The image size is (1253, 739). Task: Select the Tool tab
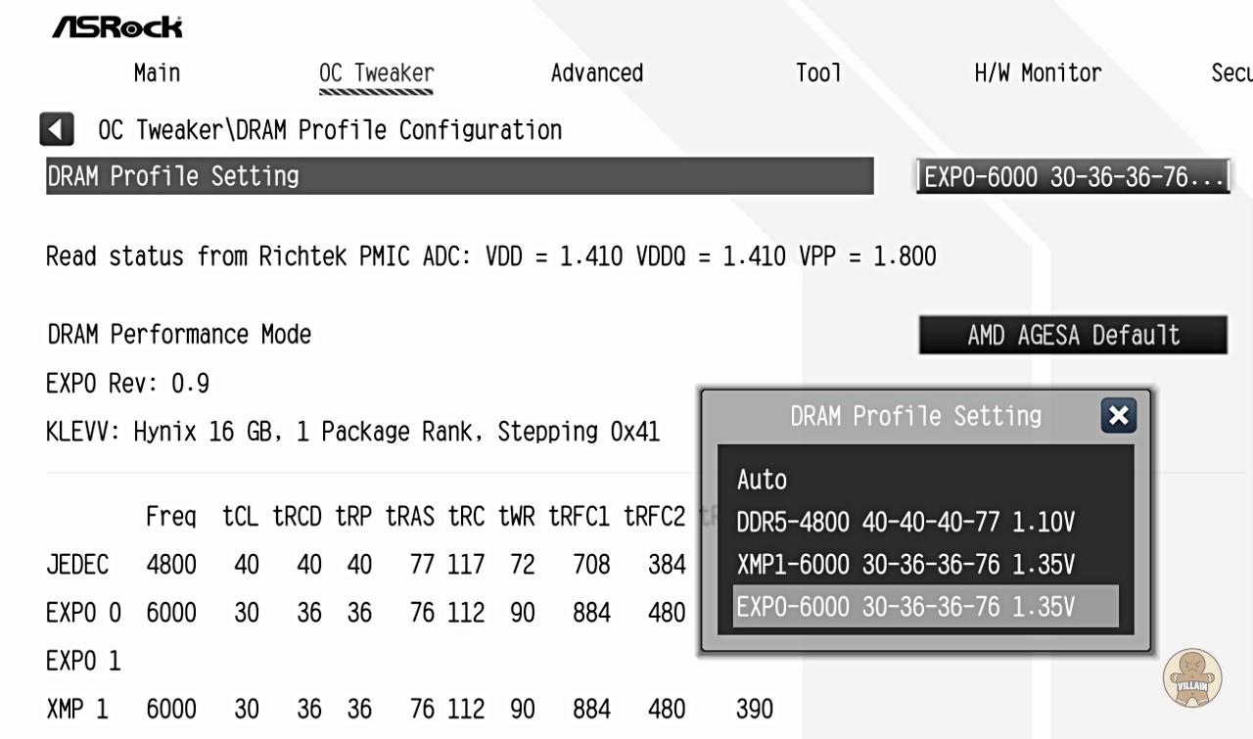pyautogui.click(x=818, y=72)
